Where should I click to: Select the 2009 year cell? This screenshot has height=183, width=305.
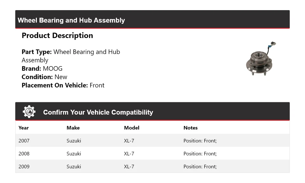tap(24, 167)
